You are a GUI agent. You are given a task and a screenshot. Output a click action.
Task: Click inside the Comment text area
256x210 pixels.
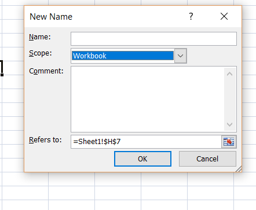pyautogui.click(x=148, y=99)
